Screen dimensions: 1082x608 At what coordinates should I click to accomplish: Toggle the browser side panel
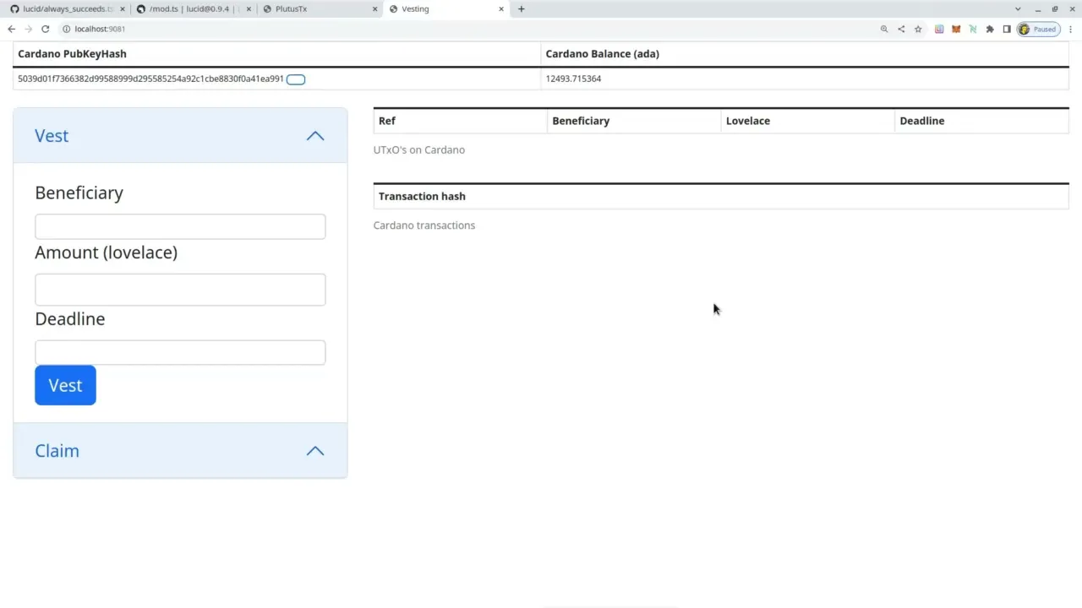[1007, 29]
